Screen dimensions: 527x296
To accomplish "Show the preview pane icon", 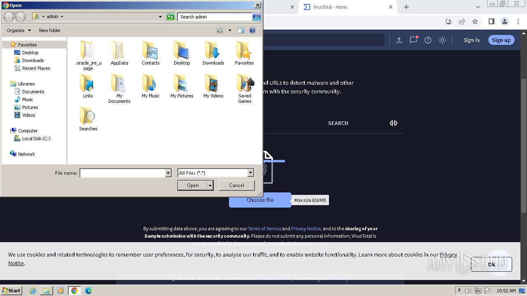I will tap(241, 30).
